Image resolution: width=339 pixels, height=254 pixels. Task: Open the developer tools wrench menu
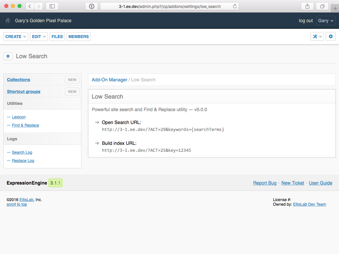(317, 36)
